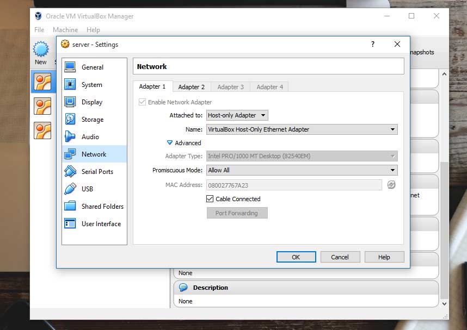Click the Network heading text
This screenshot has height=330, width=467.
[152, 66]
